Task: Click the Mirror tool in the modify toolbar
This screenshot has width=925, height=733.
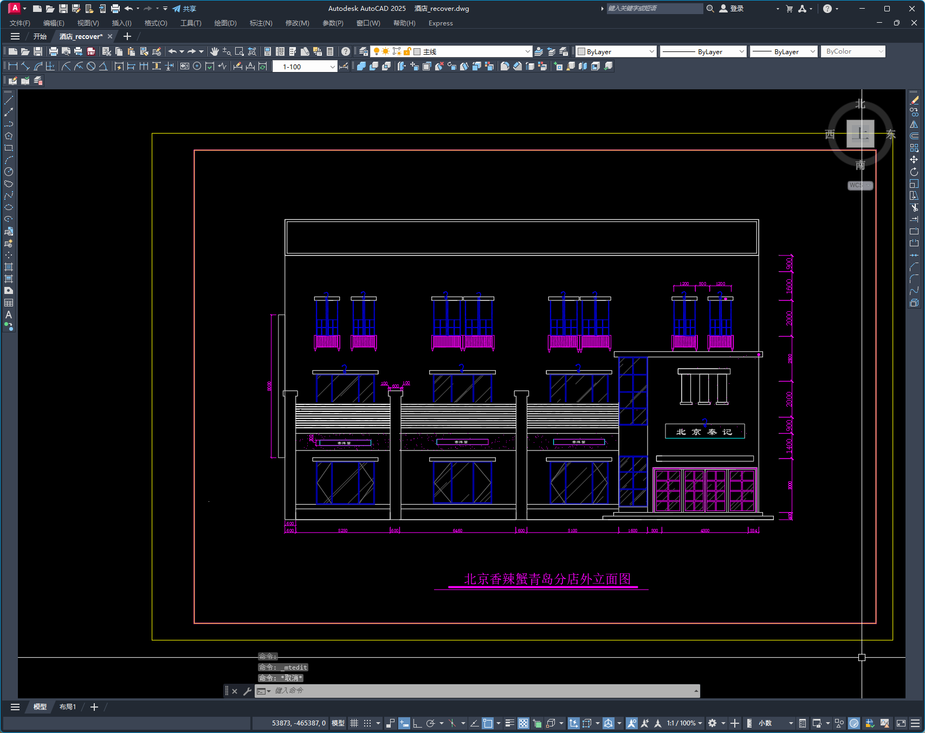Action: (914, 124)
